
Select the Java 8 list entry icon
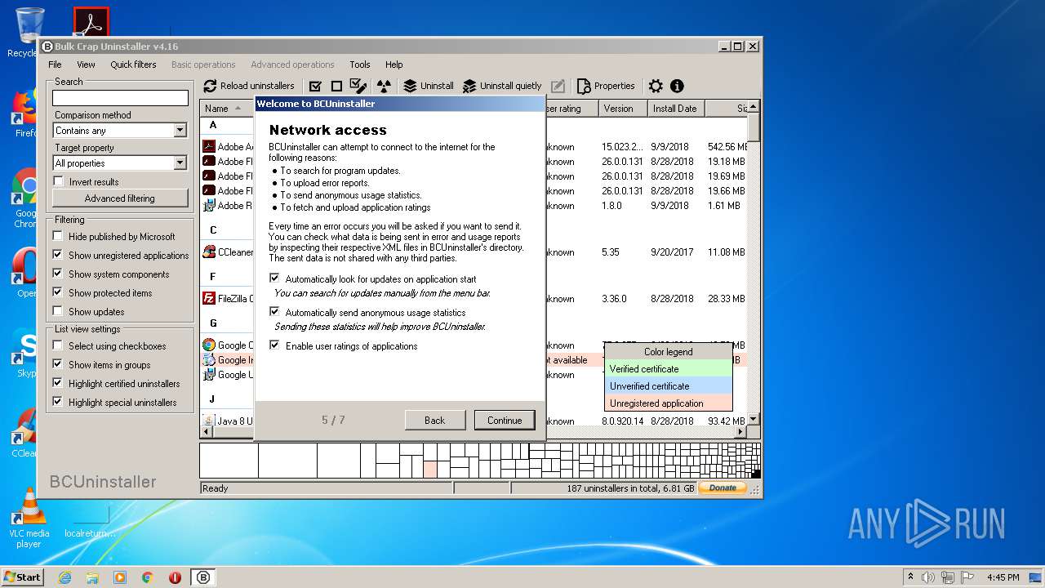coord(209,421)
